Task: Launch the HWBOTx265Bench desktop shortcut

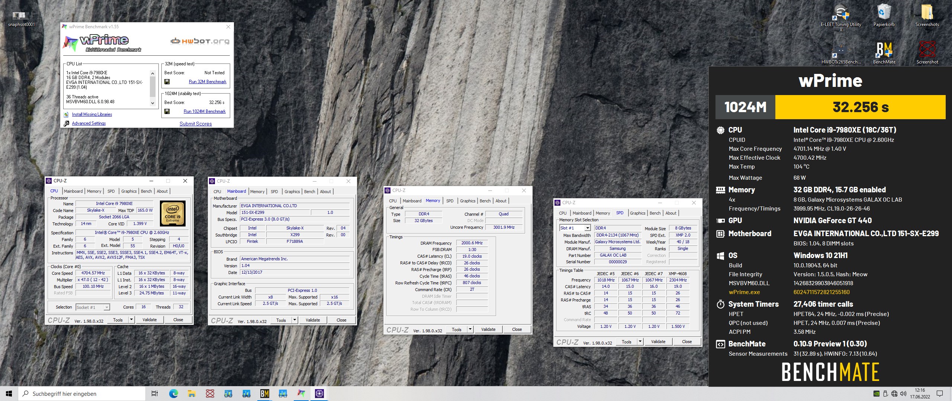Action: click(841, 53)
